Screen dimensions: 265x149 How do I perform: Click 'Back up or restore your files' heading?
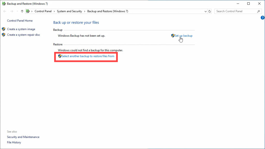76,22
